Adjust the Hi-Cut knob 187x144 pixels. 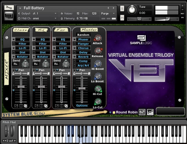point(98,89)
